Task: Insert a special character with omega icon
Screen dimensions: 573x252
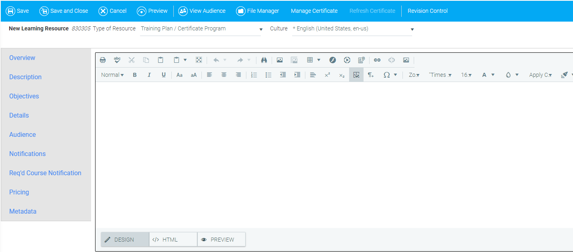Action: click(x=386, y=75)
